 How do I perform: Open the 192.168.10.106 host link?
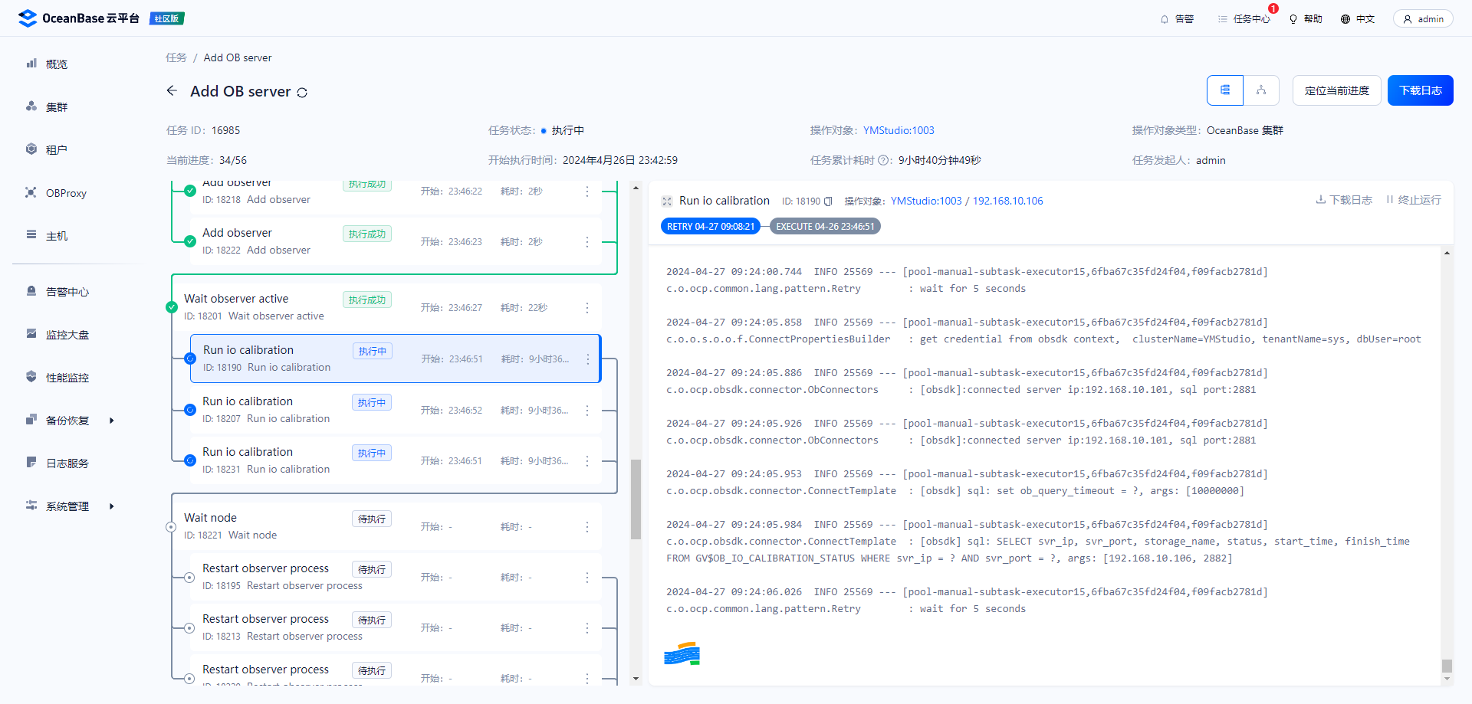(1007, 201)
